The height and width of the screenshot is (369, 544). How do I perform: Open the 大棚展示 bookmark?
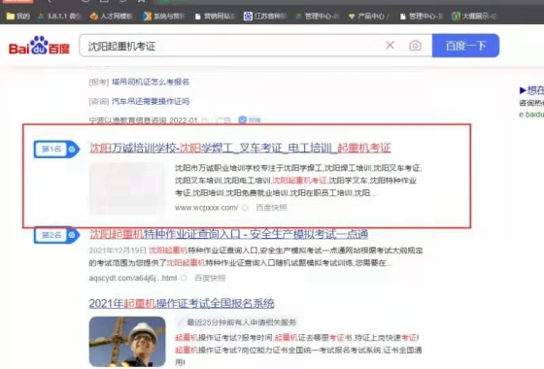475,16
